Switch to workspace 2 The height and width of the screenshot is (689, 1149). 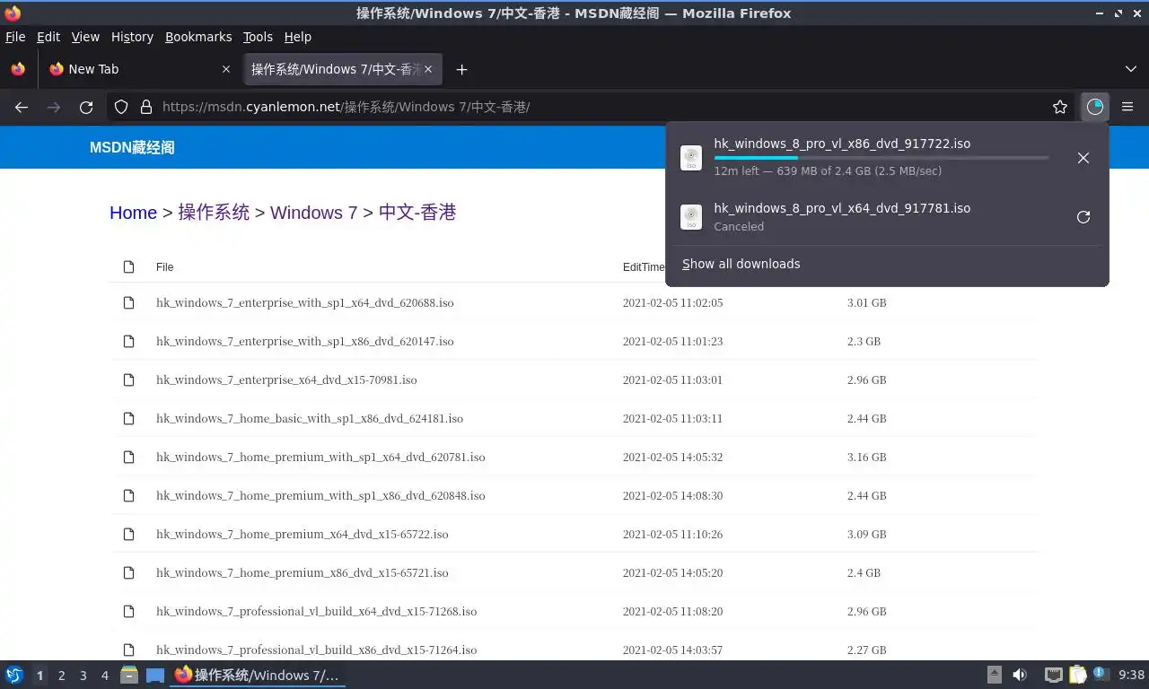(62, 676)
